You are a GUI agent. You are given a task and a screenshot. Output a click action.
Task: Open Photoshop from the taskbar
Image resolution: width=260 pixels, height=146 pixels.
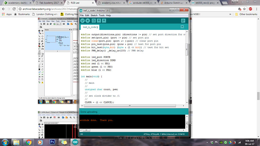tap(52, 142)
